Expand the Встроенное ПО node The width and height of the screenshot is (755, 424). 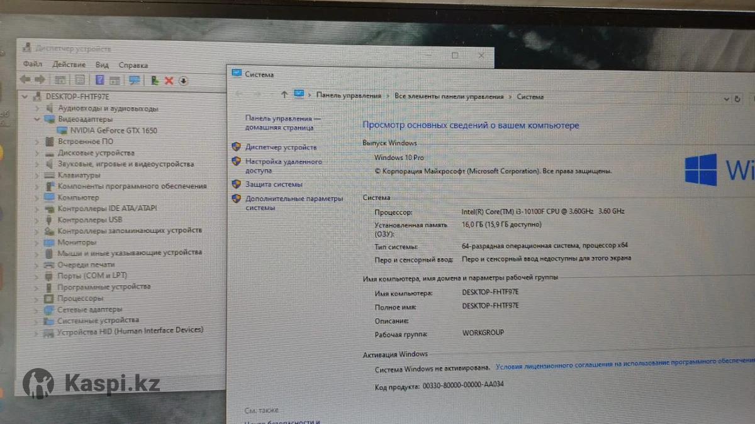[36, 141]
